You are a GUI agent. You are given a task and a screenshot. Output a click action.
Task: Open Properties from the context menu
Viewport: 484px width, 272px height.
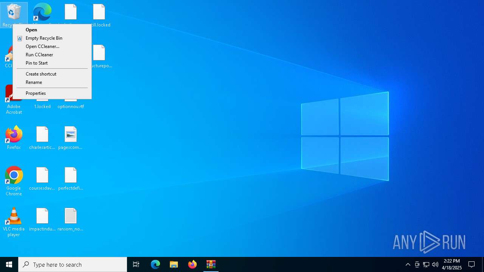coord(52,93)
